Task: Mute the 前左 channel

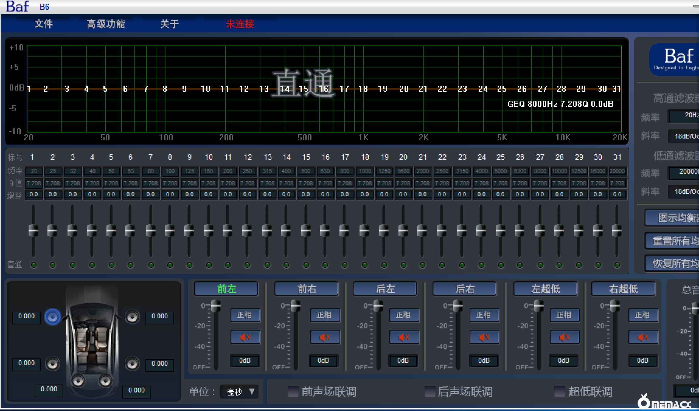Action: (x=245, y=337)
